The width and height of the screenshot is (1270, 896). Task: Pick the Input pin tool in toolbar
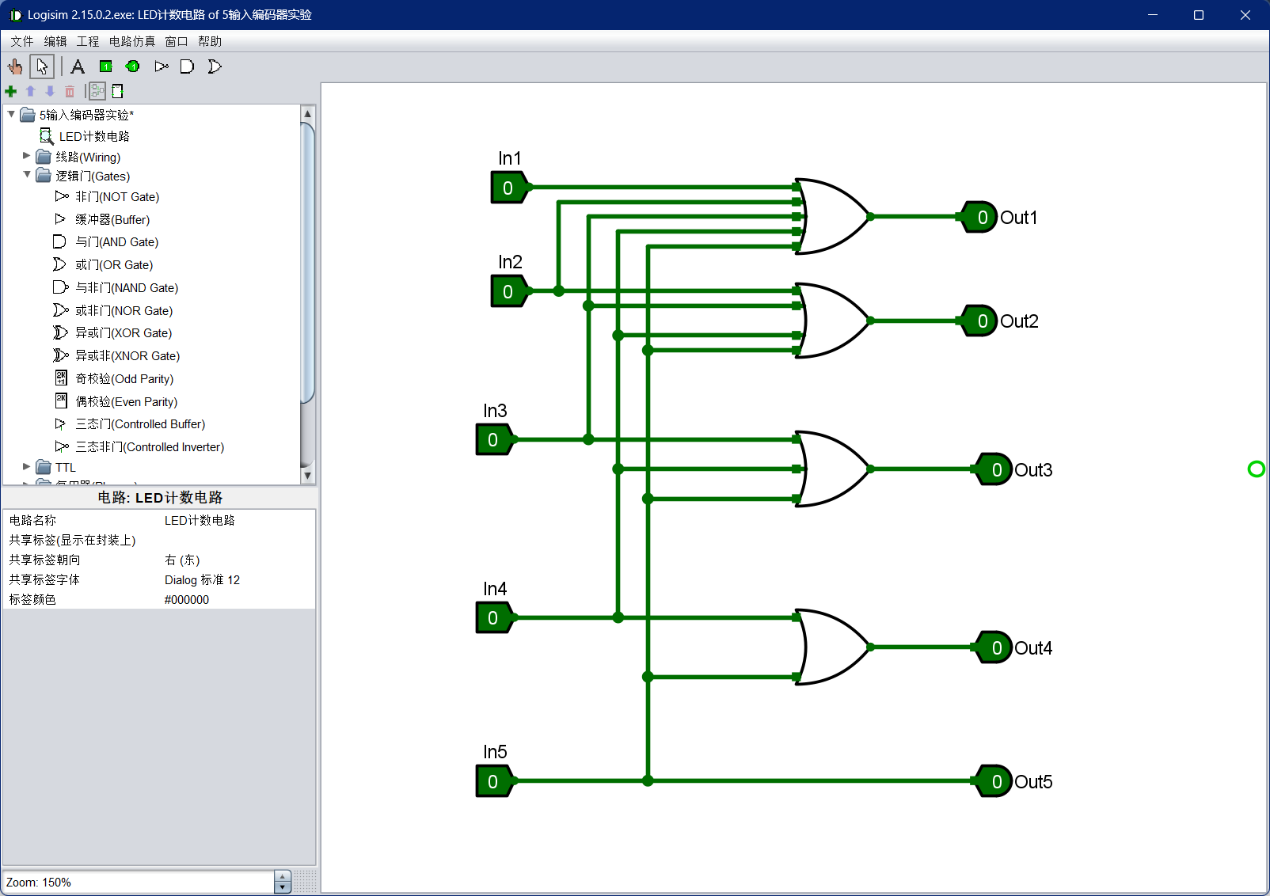[105, 66]
